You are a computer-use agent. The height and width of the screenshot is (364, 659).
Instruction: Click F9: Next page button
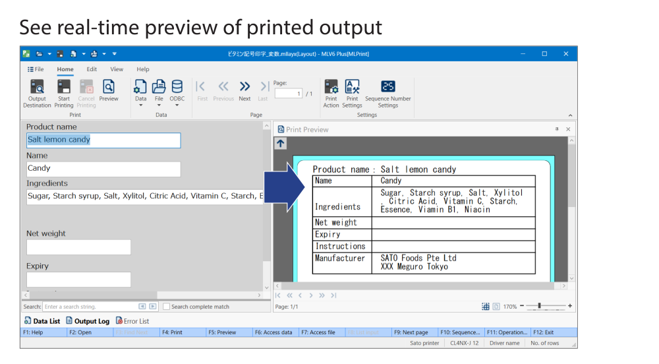click(x=415, y=332)
